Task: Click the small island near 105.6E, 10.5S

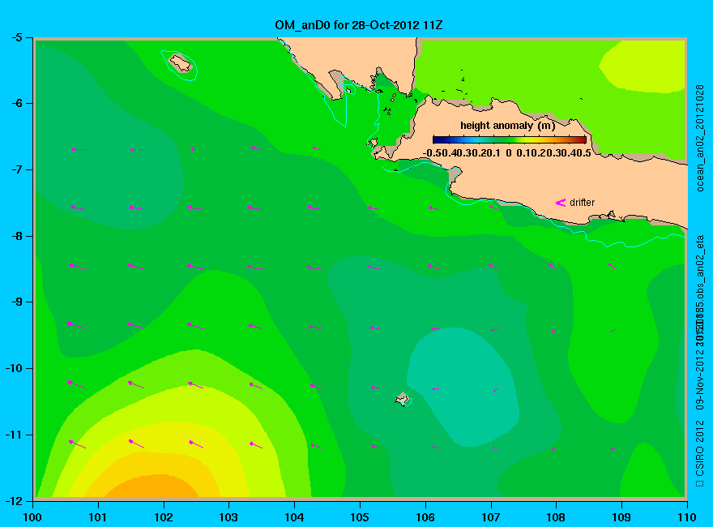Action: click(402, 399)
